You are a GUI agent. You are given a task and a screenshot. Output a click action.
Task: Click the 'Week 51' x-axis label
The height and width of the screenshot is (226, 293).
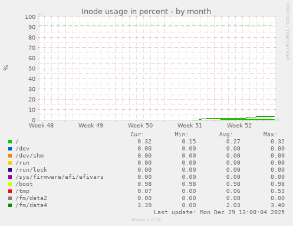point(190,126)
